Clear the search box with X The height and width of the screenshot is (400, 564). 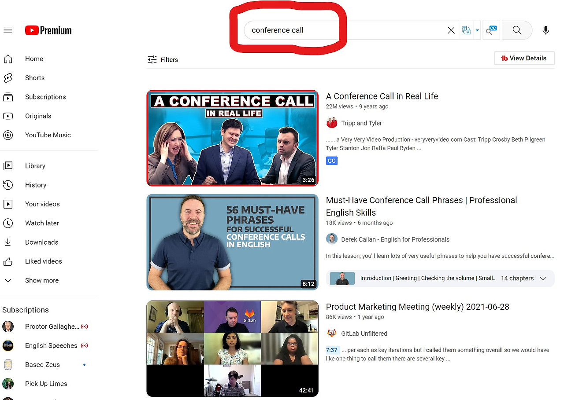451,30
